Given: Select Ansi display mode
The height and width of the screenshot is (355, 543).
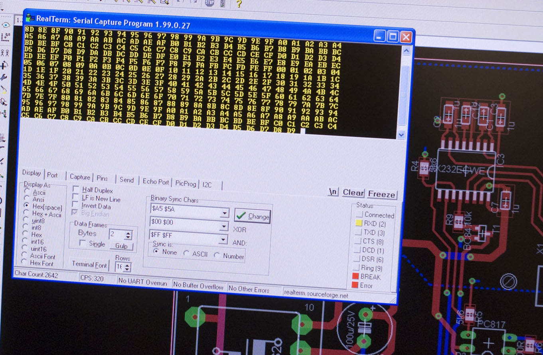Looking at the screenshot, I should tap(27, 199).
